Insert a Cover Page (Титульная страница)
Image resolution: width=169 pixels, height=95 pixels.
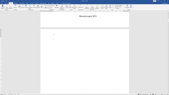point(3,7)
